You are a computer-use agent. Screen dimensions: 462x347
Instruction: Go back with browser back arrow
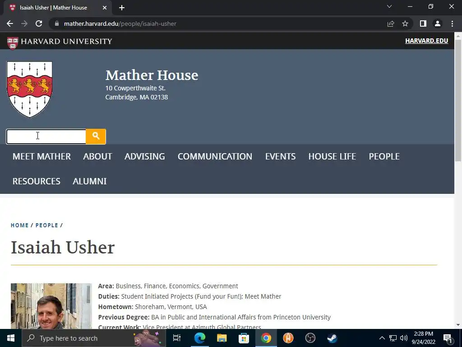pyautogui.click(x=10, y=23)
